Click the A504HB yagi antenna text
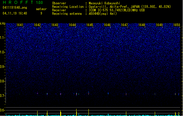The image size is (183, 116). pyautogui.click(x=103, y=14)
